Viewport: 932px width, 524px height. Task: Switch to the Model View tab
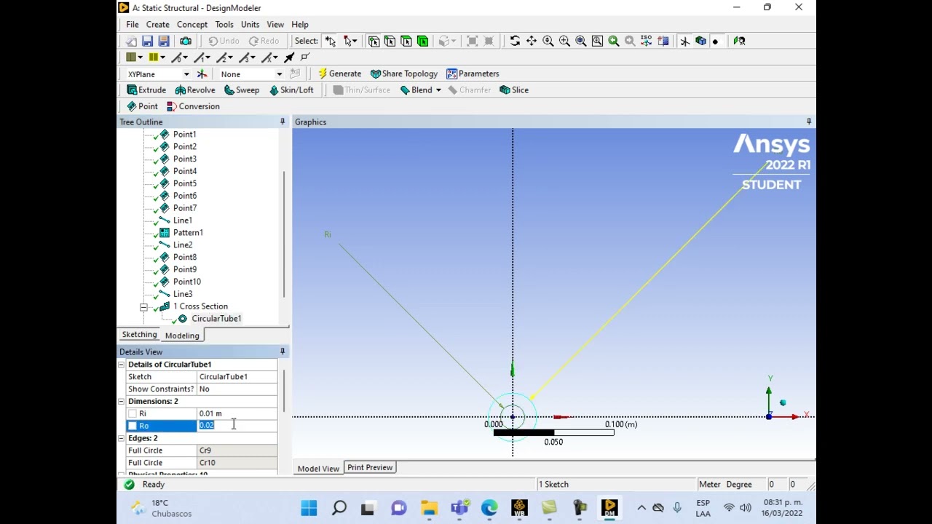point(318,468)
